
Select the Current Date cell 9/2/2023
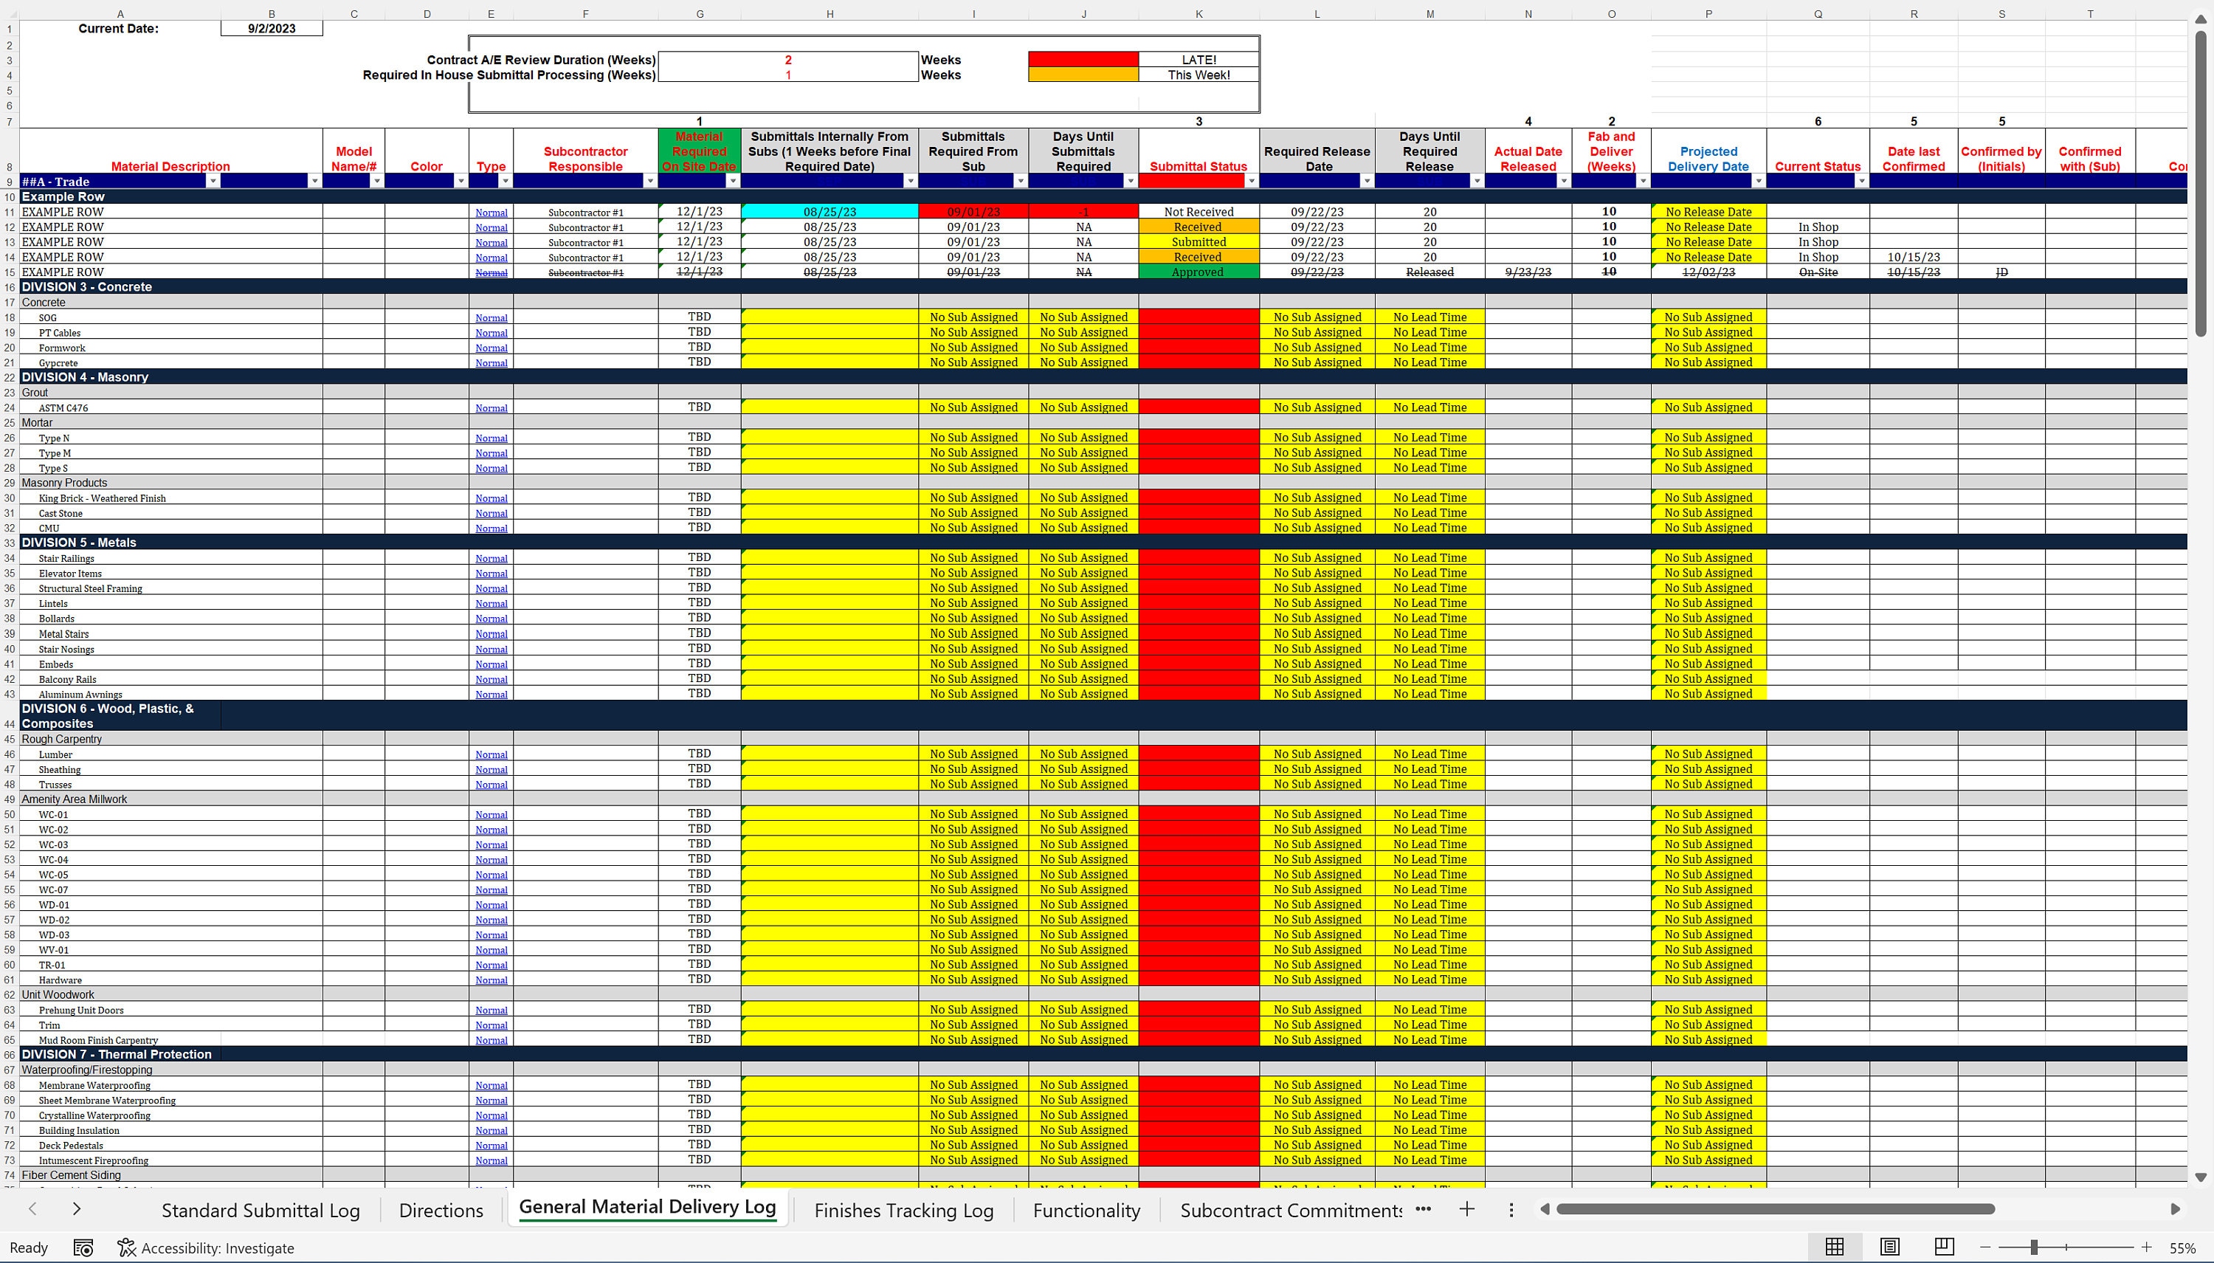[x=272, y=29]
